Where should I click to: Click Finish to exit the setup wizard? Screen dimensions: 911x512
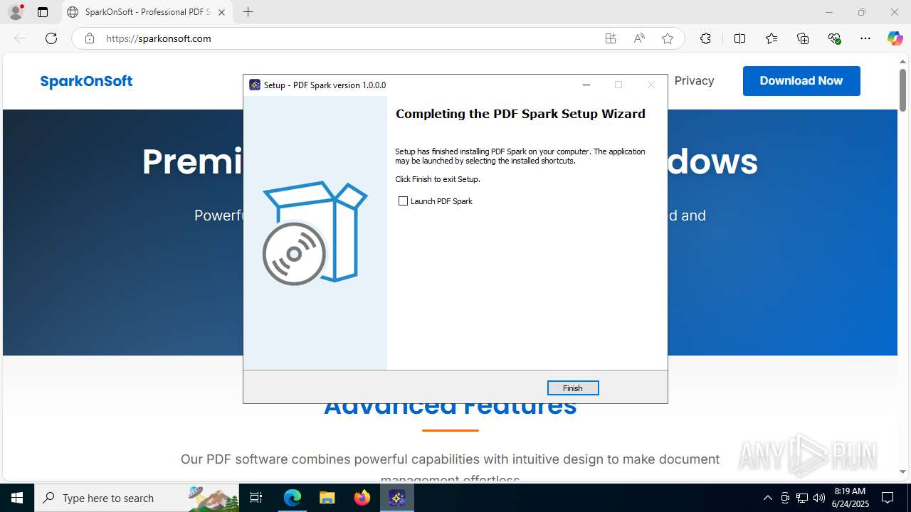(x=573, y=388)
